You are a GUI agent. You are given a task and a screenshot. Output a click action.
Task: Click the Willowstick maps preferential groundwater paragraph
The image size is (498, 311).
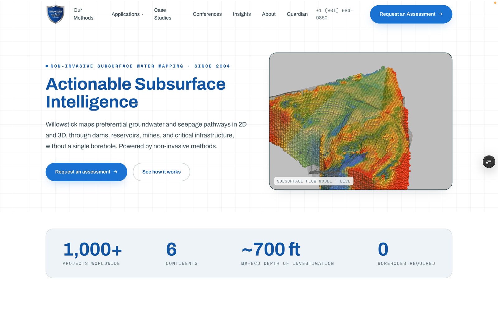click(146, 135)
